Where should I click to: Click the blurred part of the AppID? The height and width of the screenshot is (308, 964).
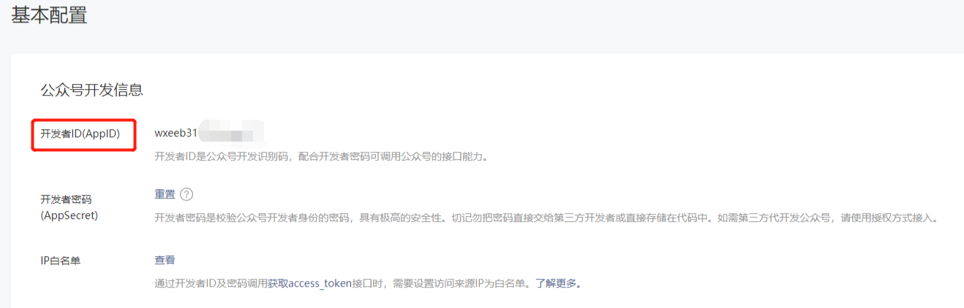[231, 133]
